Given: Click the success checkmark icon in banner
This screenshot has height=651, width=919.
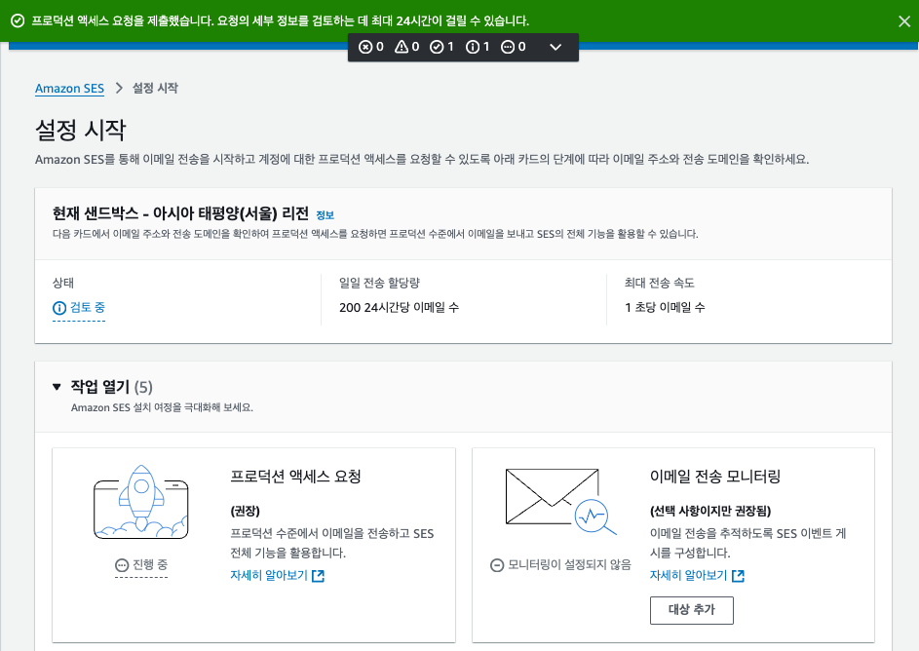Looking at the screenshot, I should [19, 21].
